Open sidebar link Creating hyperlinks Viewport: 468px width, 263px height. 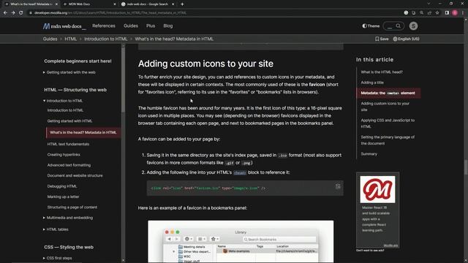64,154
